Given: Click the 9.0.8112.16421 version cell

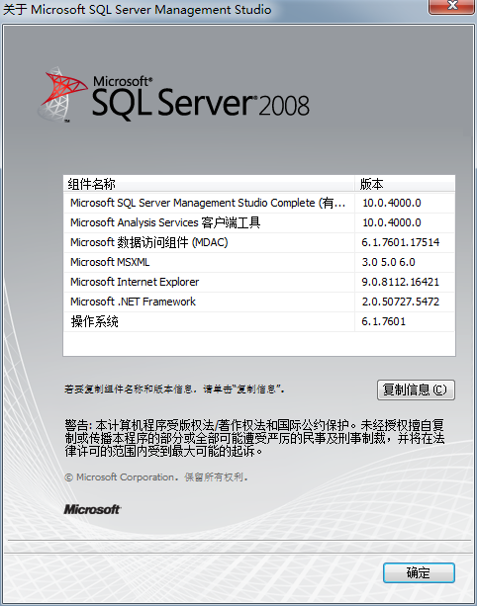Looking at the screenshot, I should (x=401, y=282).
